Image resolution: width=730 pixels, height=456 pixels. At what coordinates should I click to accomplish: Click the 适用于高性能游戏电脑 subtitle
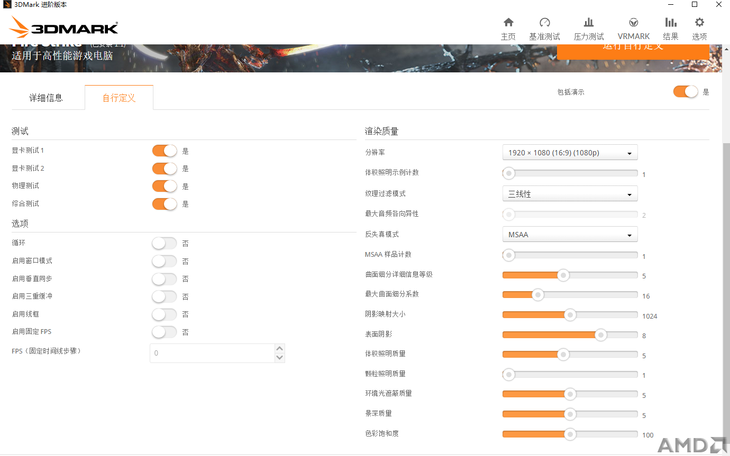(x=62, y=55)
